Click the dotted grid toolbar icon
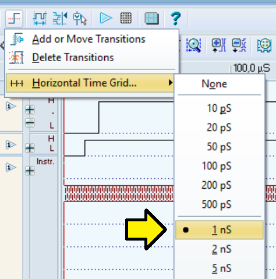Viewport: 276px width, 279px height. (x=126, y=18)
